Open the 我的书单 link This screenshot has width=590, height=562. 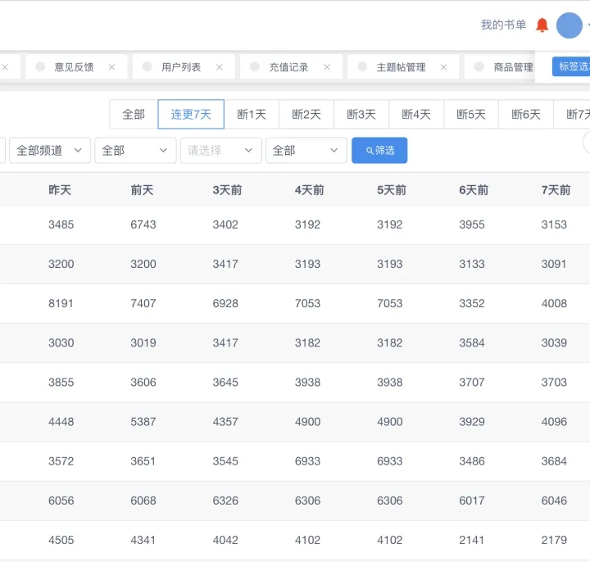(503, 25)
